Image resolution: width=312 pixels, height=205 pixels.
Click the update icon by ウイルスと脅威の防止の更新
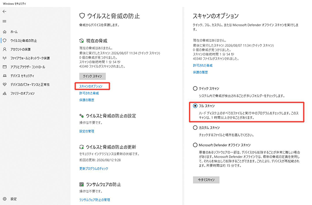[x=82, y=147]
